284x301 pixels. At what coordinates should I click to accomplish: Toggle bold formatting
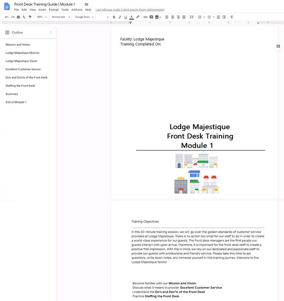click(114, 17)
